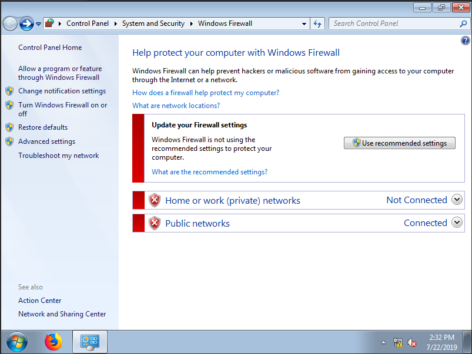Image resolution: width=472 pixels, height=354 pixels.
Task: Click Public networks heading
Action: tap(197, 224)
